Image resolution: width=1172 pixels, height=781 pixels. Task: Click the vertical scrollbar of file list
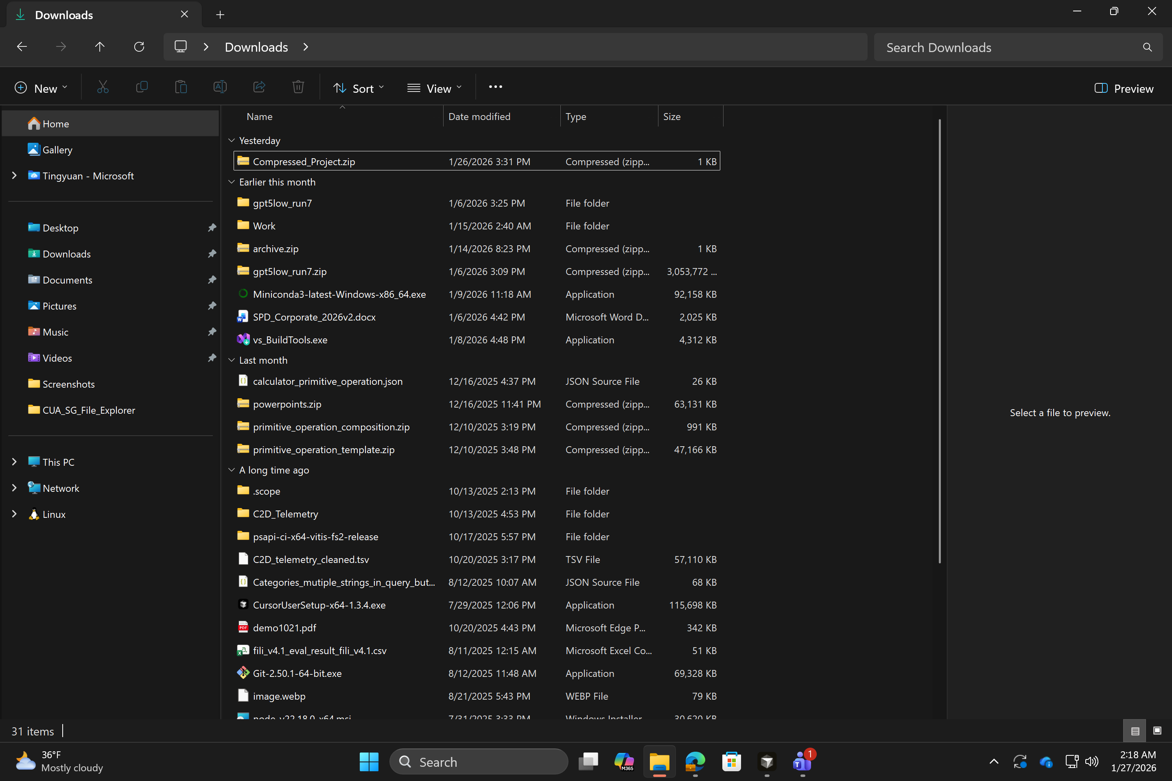939,341
